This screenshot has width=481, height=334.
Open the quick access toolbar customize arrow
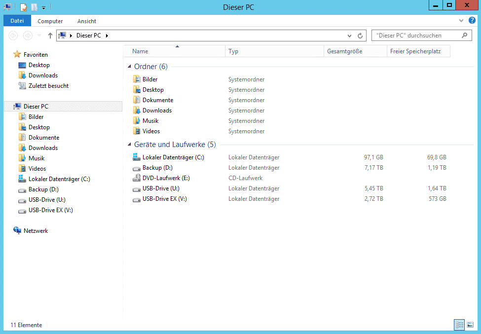43,8
